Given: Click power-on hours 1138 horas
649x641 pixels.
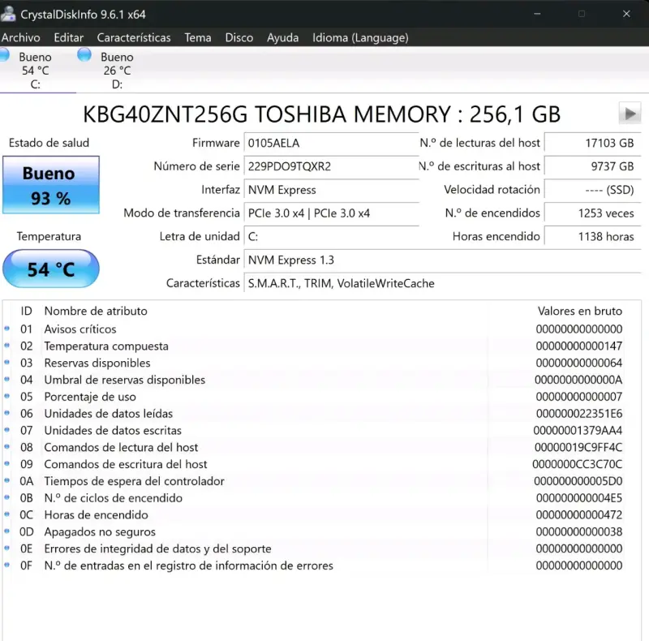Looking at the screenshot, I should [592, 237].
